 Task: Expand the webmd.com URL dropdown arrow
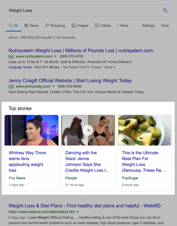point(78,212)
